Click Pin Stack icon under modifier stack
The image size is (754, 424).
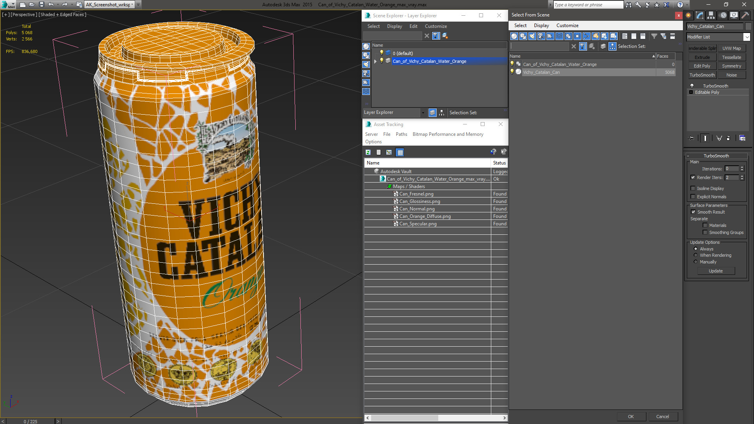[x=692, y=138]
